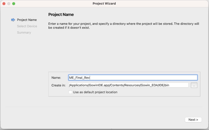This screenshot has height=130, width=209.
Task: Select the Select Device wizard step
Action: (27, 26)
